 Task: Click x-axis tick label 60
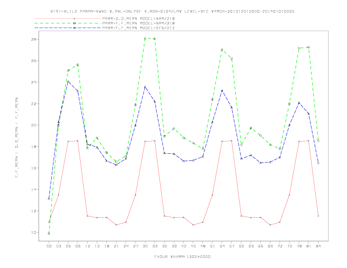[241, 246]
